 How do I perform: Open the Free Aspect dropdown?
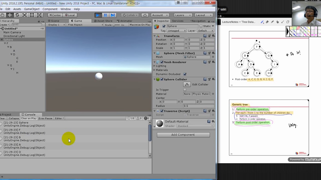(85, 25)
